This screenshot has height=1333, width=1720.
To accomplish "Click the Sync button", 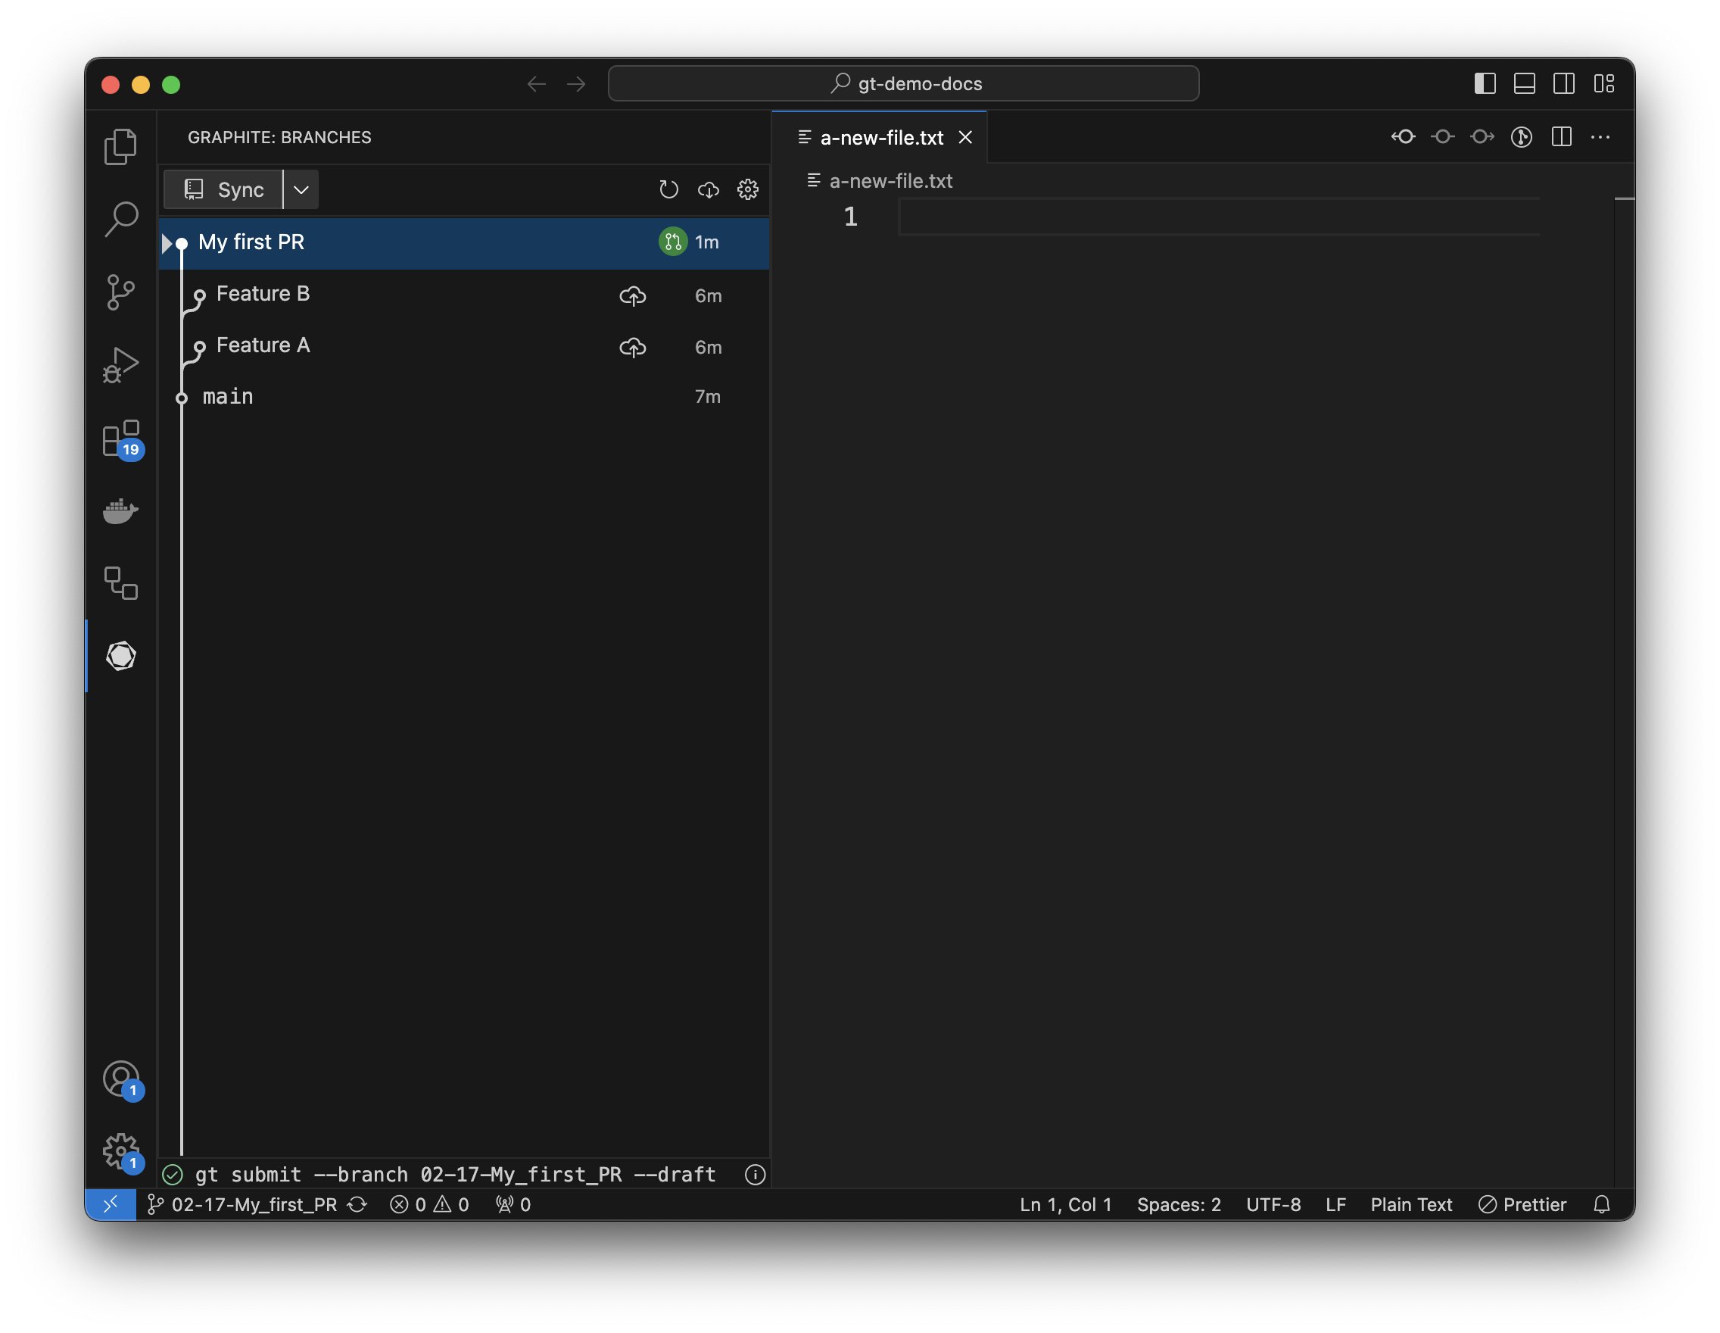I will pos(223,190).
